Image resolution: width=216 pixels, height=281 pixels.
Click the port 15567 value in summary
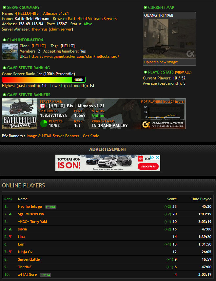(62, 24)
